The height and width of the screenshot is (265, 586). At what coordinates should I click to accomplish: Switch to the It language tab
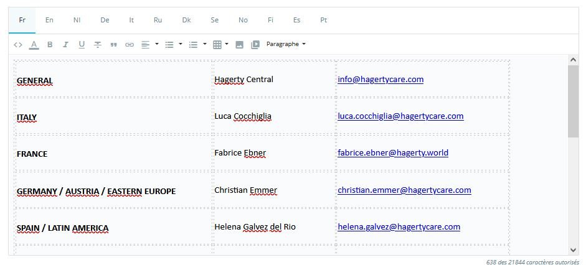point(131,21)
